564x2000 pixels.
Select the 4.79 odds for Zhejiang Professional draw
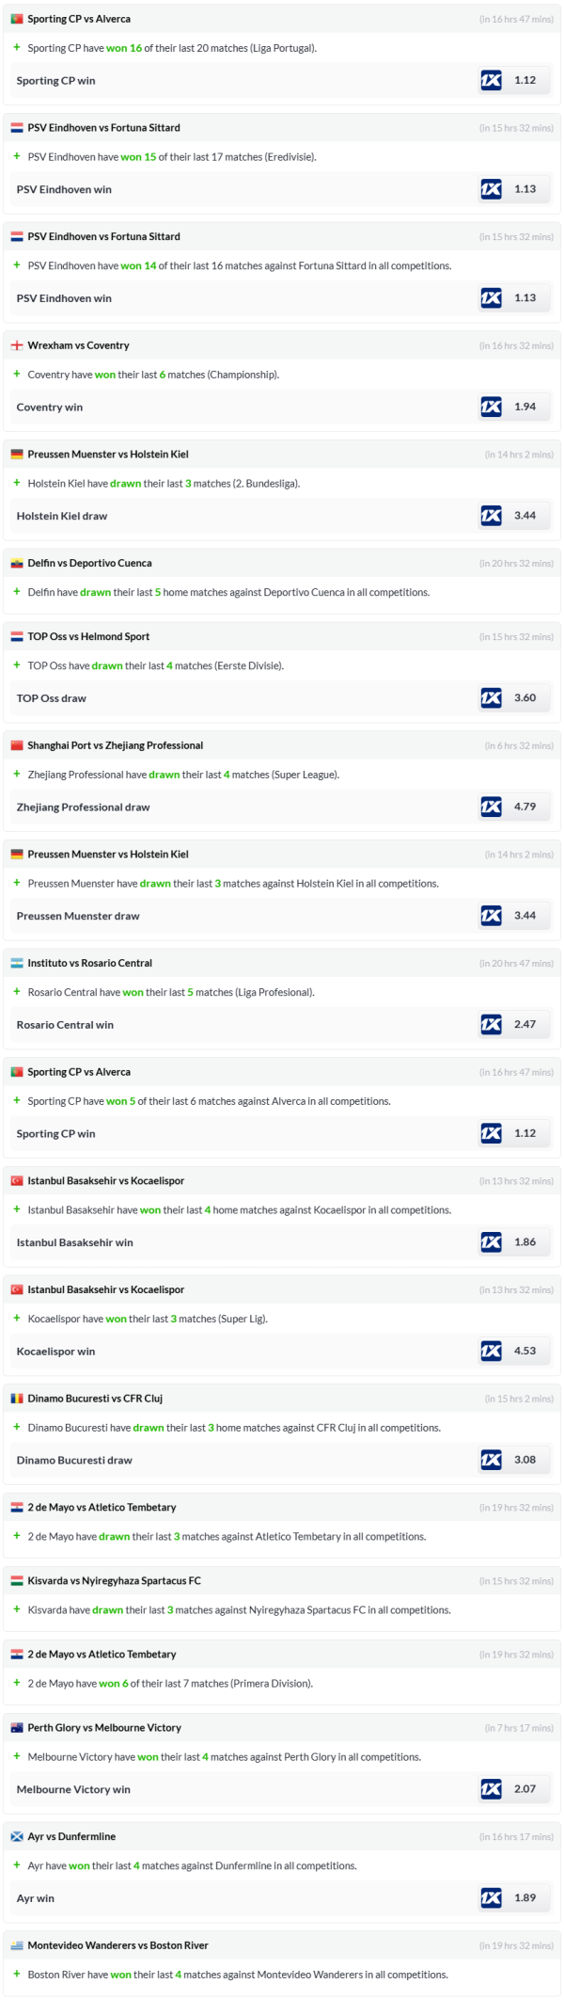click(525, 807)
